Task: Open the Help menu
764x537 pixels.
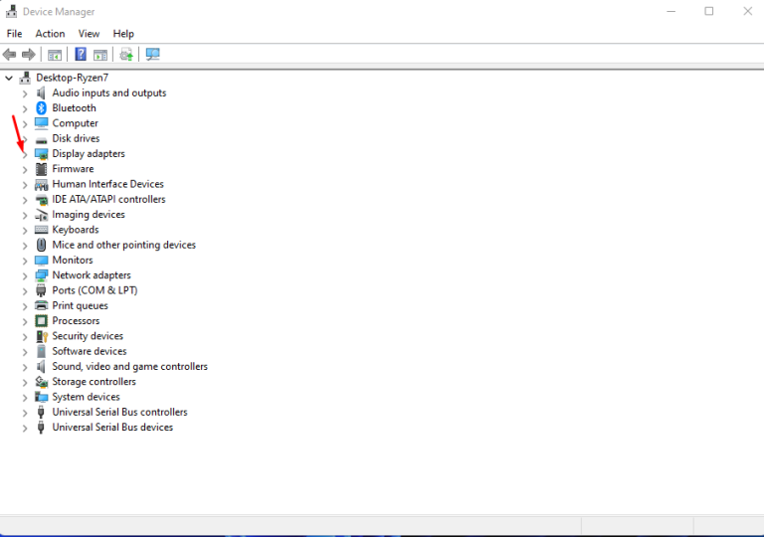Action: (x=123, y=34)
